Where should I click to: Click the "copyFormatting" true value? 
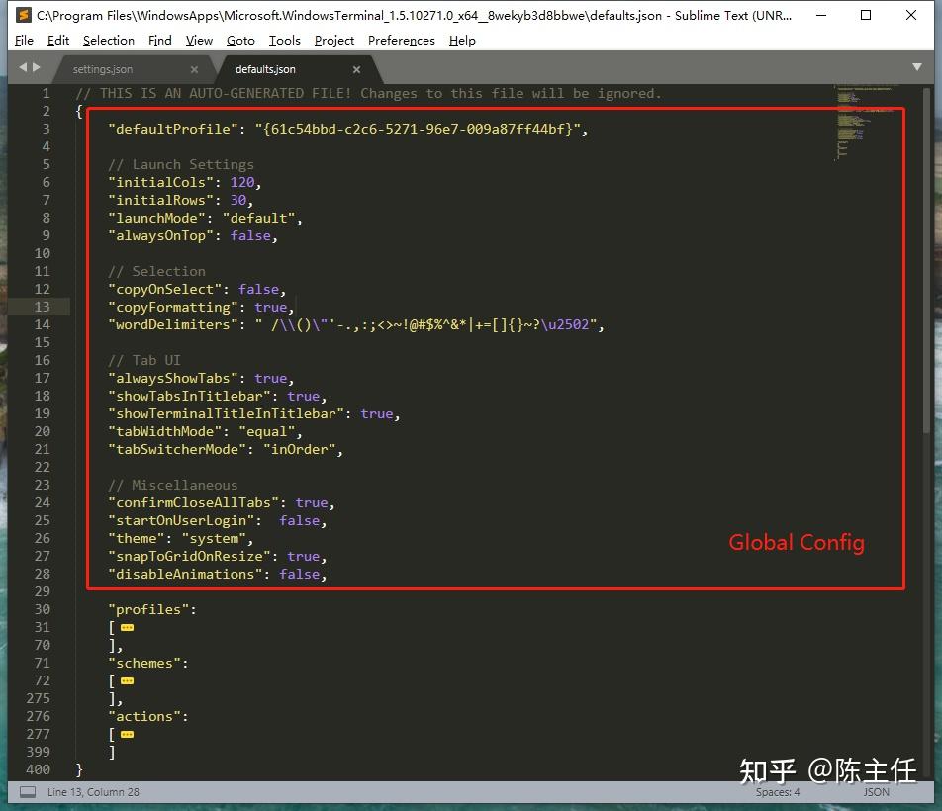271,307
